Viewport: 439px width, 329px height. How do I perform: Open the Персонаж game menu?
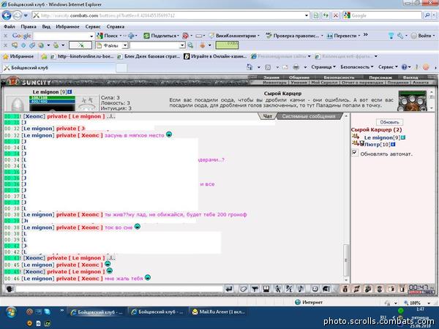380,77
